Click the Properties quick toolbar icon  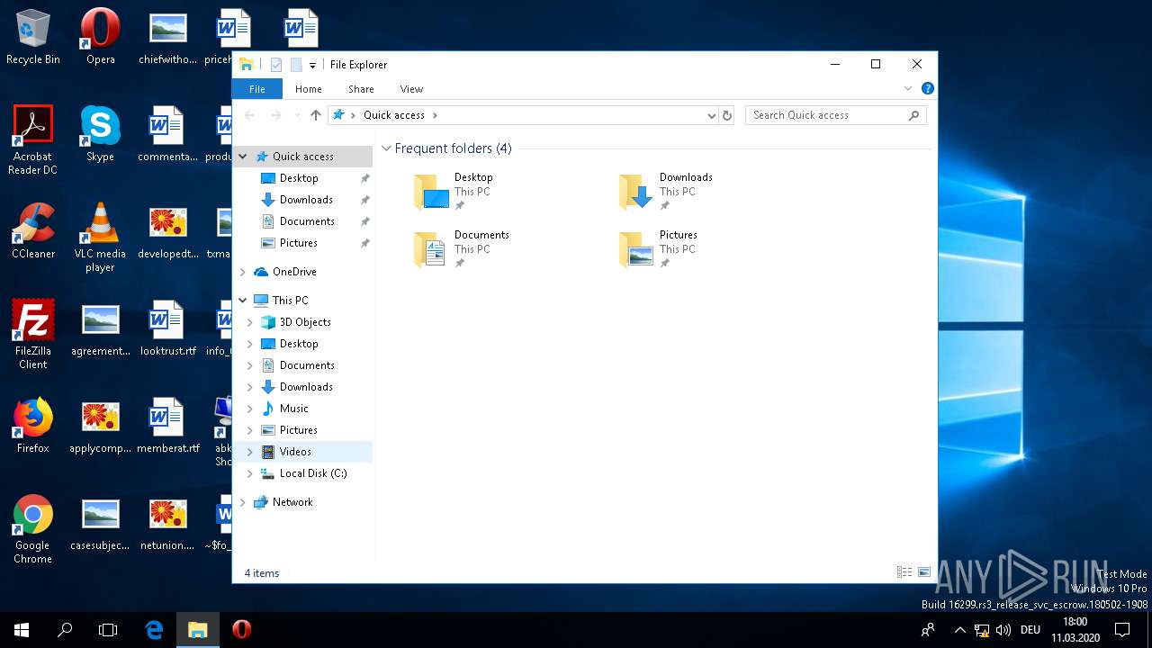click(x=276, y=65)
